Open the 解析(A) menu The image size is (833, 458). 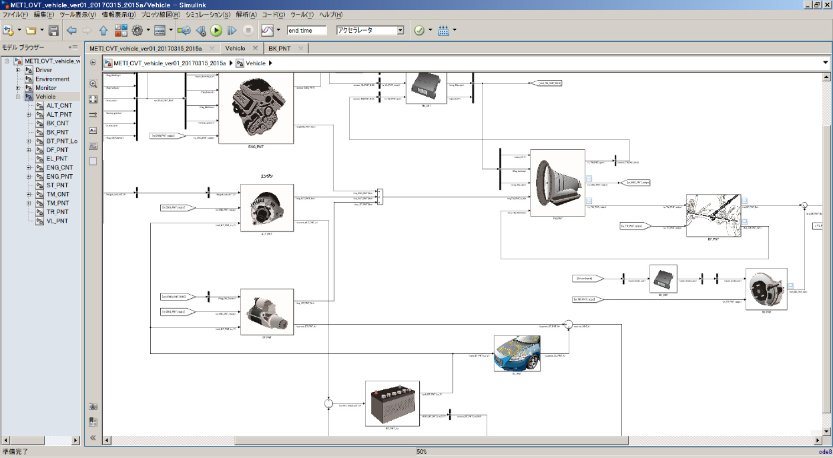[x=247, y=15]
